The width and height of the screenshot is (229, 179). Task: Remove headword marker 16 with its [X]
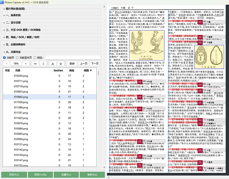coord(200,168)
